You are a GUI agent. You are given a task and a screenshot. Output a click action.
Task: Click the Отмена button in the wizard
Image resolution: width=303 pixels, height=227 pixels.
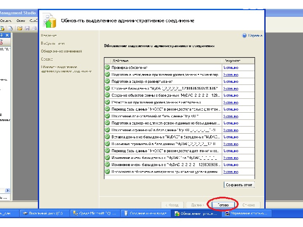click(x=249, y=205)
